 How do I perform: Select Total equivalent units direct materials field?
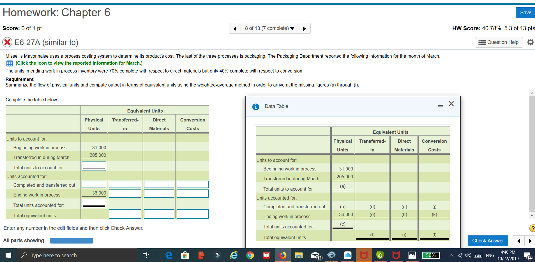click(159, 214)
